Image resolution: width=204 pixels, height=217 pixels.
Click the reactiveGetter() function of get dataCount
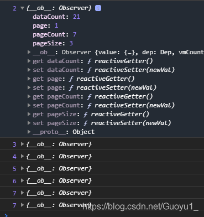[124, 61]
